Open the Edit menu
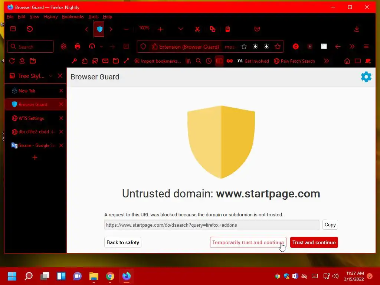The height and width of the screenshot is (285, 380). (x=21, y=17)
